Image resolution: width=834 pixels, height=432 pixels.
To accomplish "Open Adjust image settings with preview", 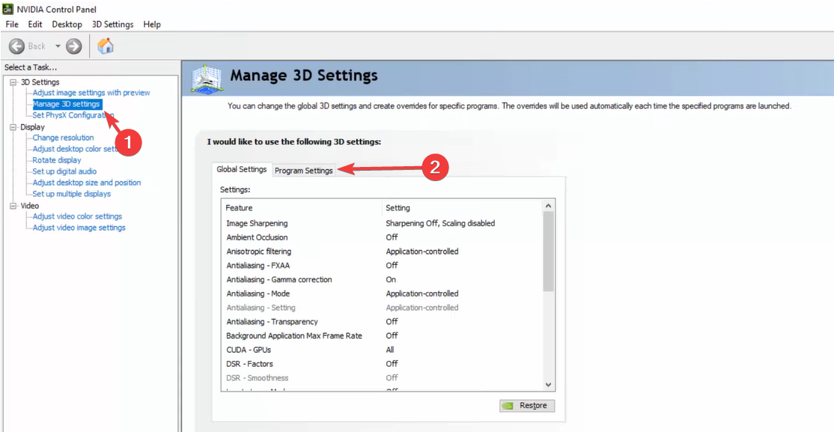I will (91, 93).
